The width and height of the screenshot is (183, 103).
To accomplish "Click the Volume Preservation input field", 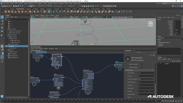I will tap(146, 79).
